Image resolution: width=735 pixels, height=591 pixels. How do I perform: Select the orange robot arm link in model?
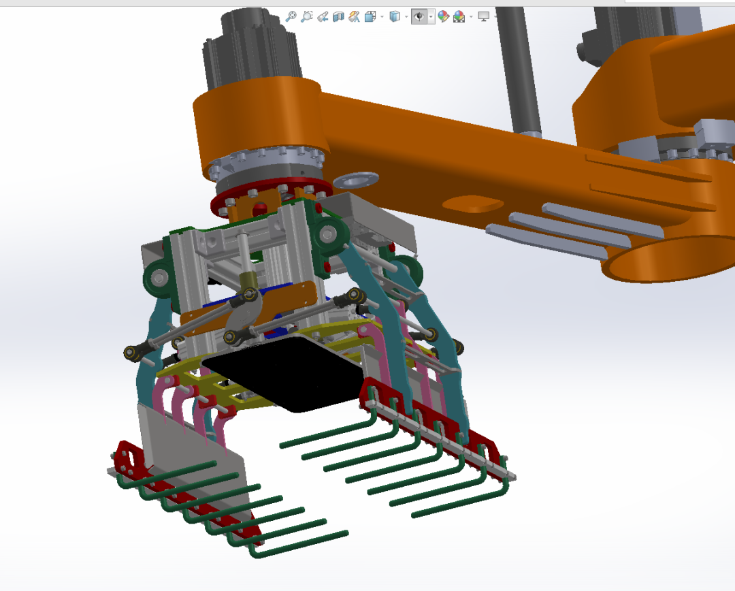click(x=422, y=155)
